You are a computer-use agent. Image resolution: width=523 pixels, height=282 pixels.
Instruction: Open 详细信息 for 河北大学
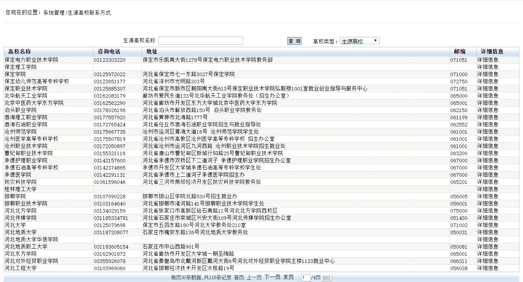[488, 225]
